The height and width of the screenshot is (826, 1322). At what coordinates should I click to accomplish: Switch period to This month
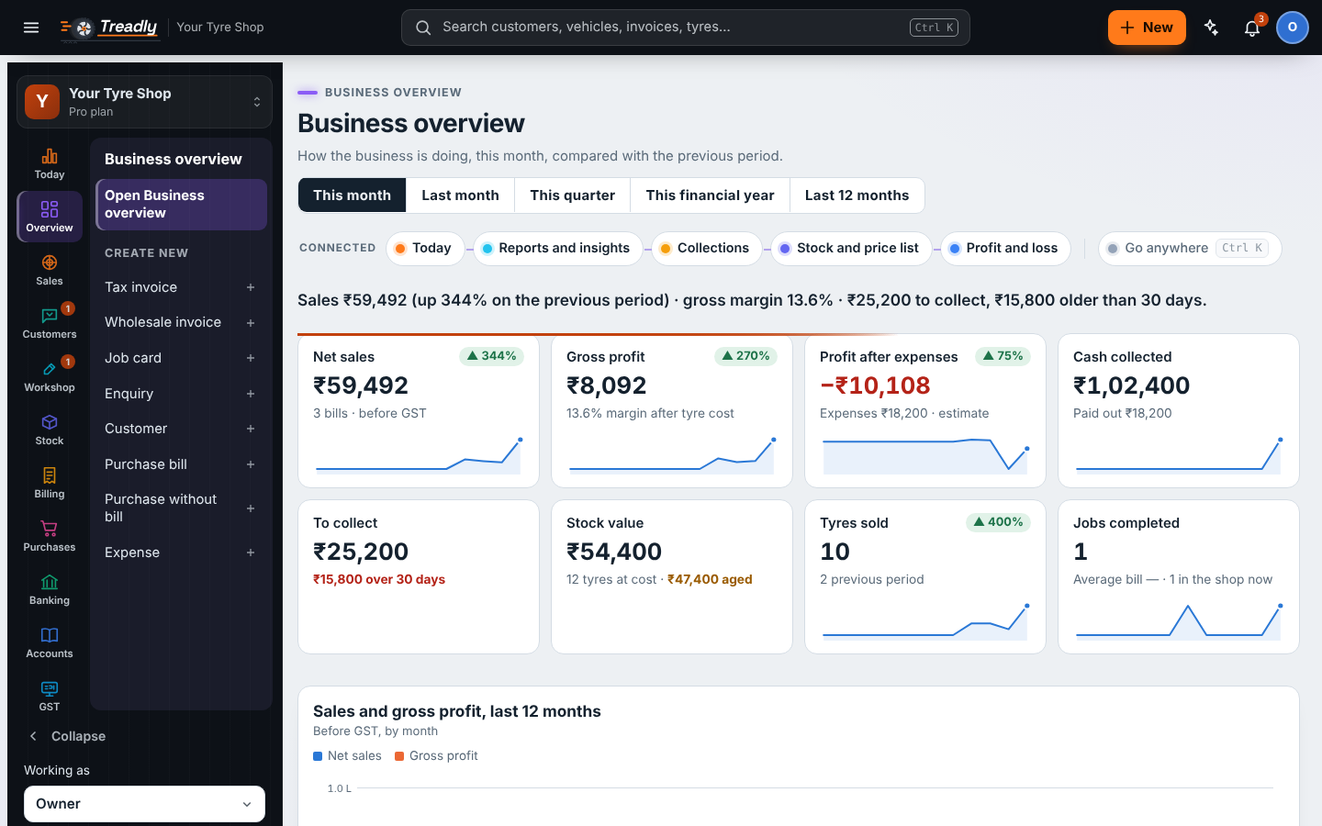(352, 195)
